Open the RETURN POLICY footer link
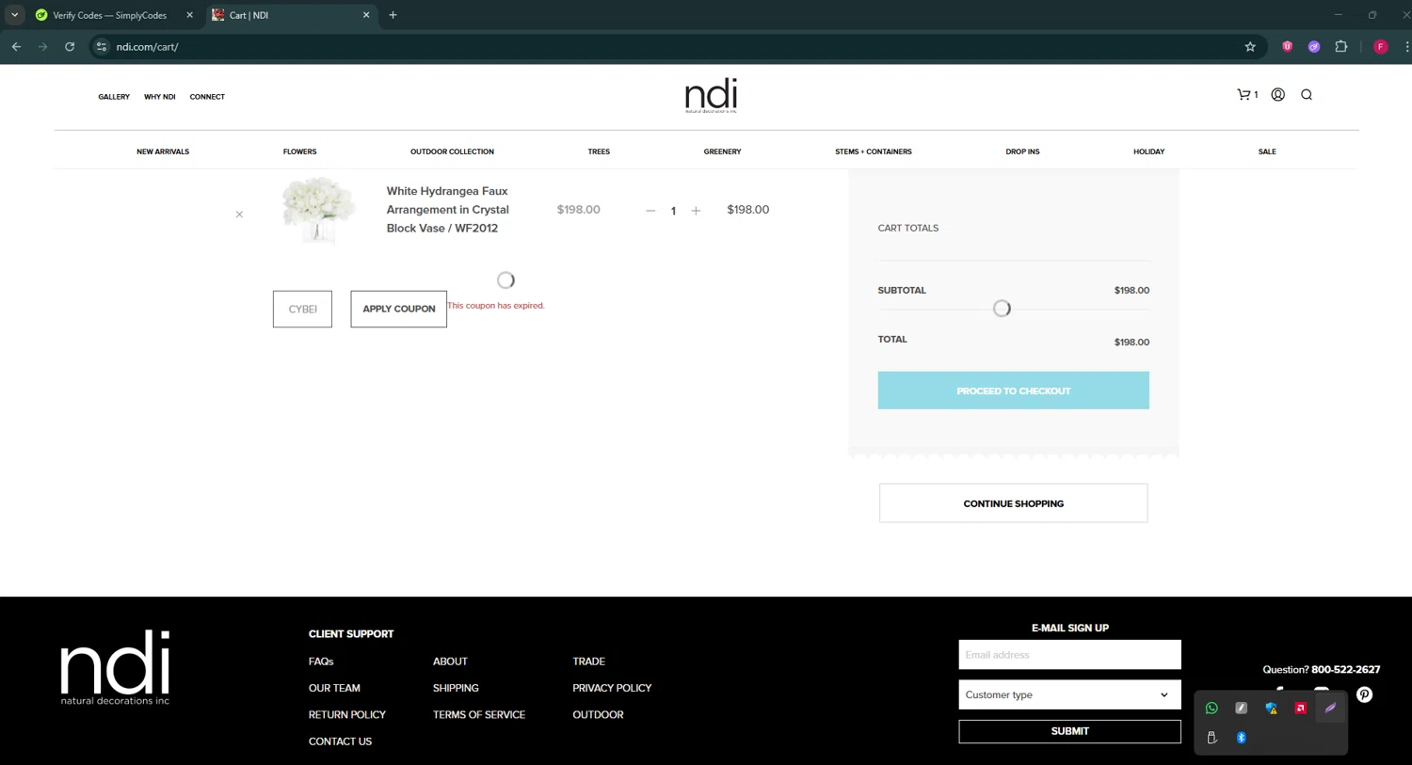 347,715
